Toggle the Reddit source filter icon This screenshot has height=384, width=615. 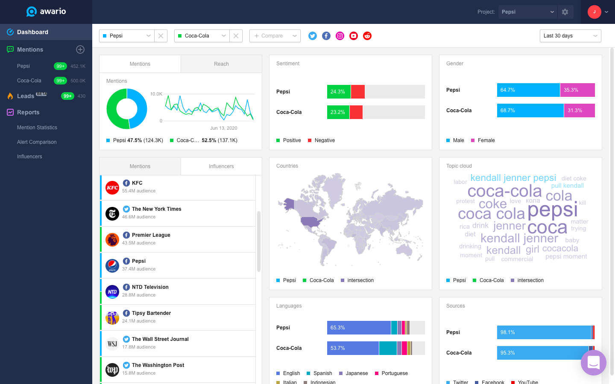pos(367,36)
